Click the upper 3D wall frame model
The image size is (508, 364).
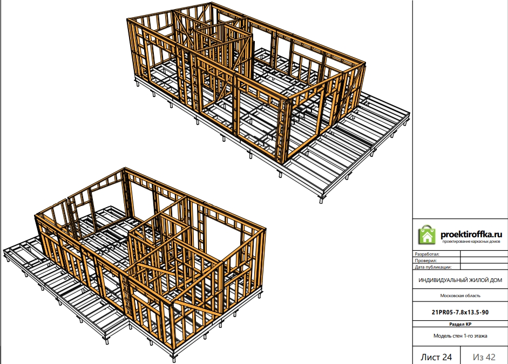[x=268, y=102]
